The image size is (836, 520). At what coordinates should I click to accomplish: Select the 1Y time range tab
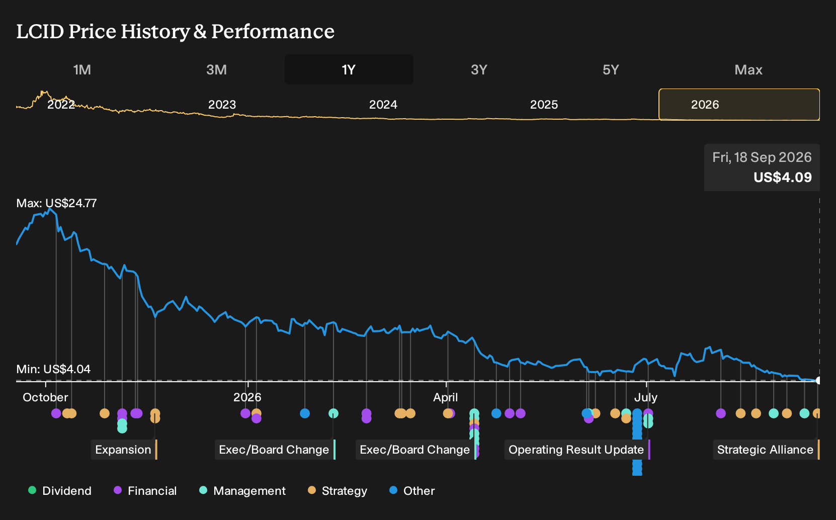(349, 70)
